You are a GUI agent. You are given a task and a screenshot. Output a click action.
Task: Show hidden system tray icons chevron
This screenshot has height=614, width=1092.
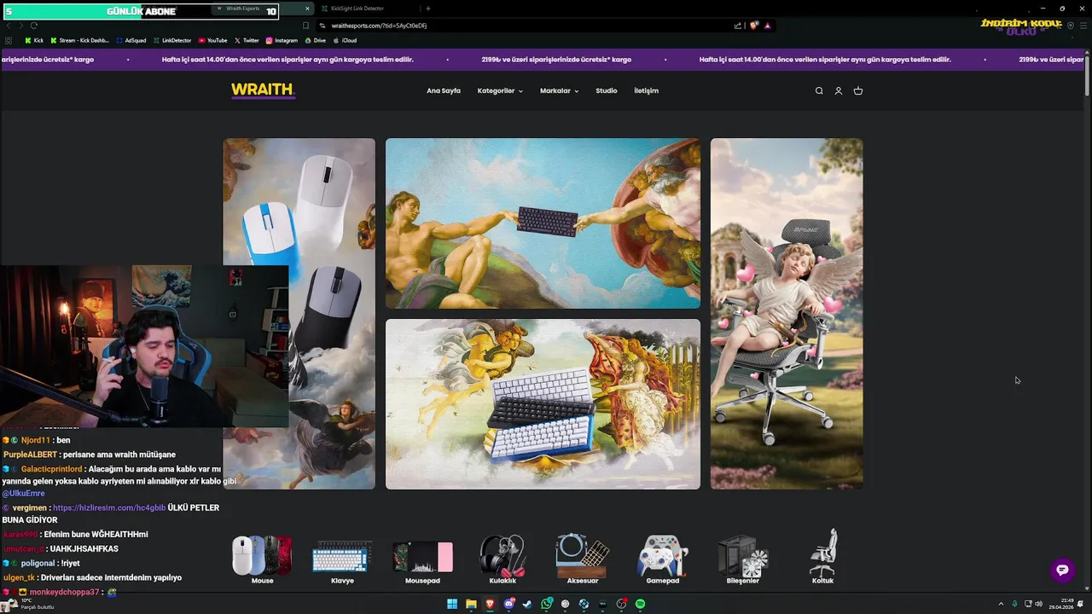click(x=1001, y=604)
